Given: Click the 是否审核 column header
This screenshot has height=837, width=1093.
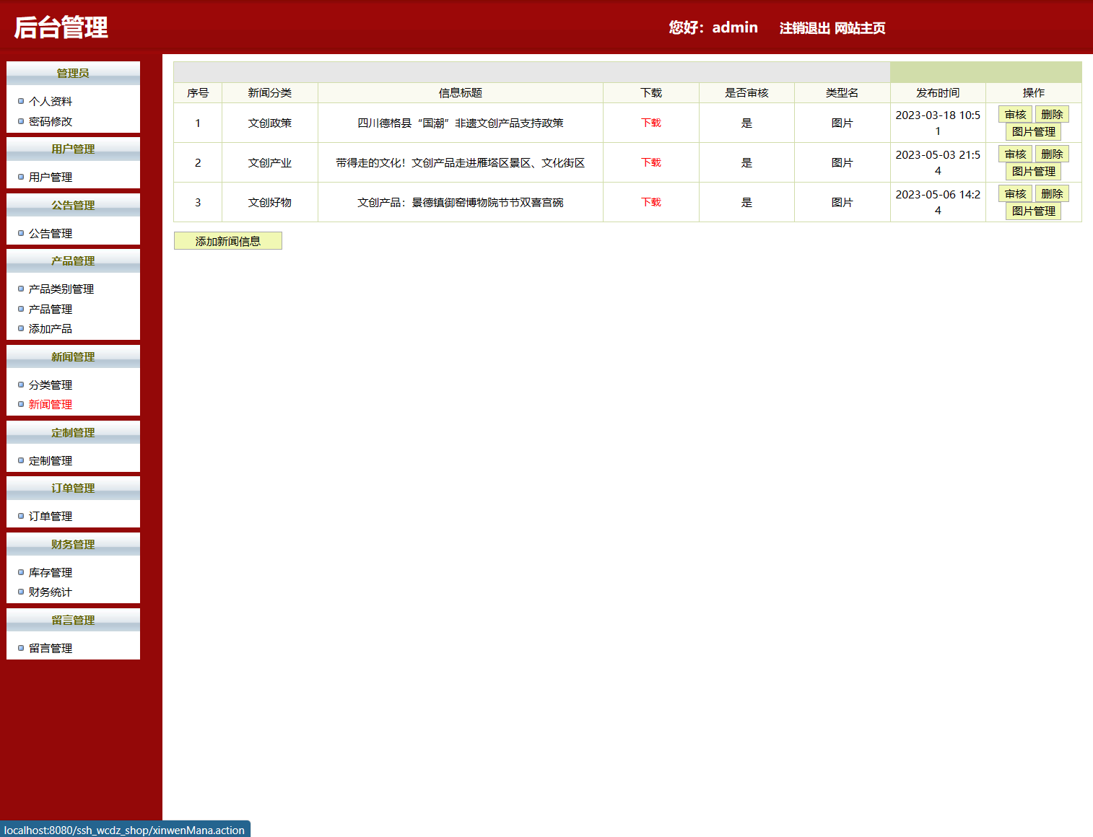Looking at the screenshot, I should point(746,93).
